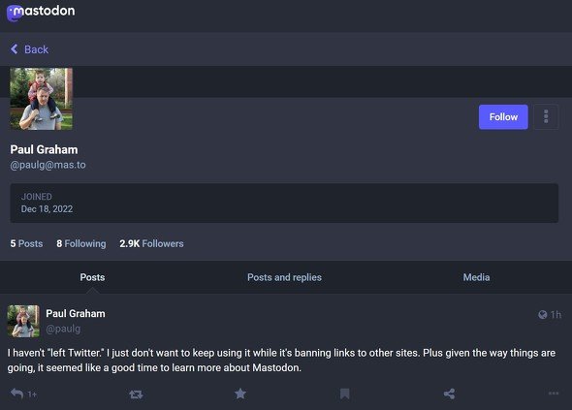Boost the post with the retweet icon

[x=136, y=394]
